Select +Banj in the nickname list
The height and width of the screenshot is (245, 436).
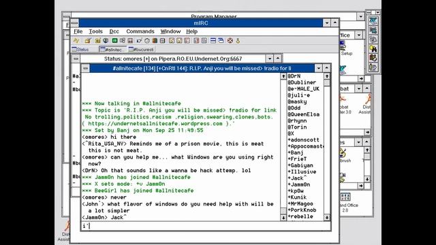[x=295, y=152]
